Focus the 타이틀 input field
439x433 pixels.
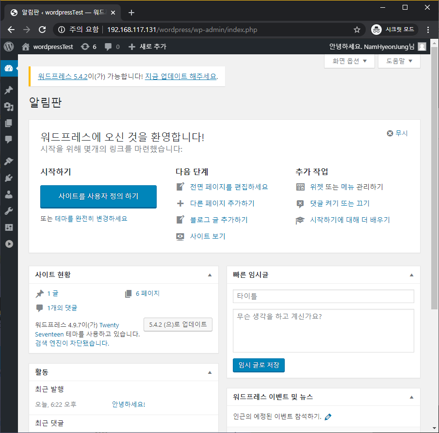[x=324, y=296]
